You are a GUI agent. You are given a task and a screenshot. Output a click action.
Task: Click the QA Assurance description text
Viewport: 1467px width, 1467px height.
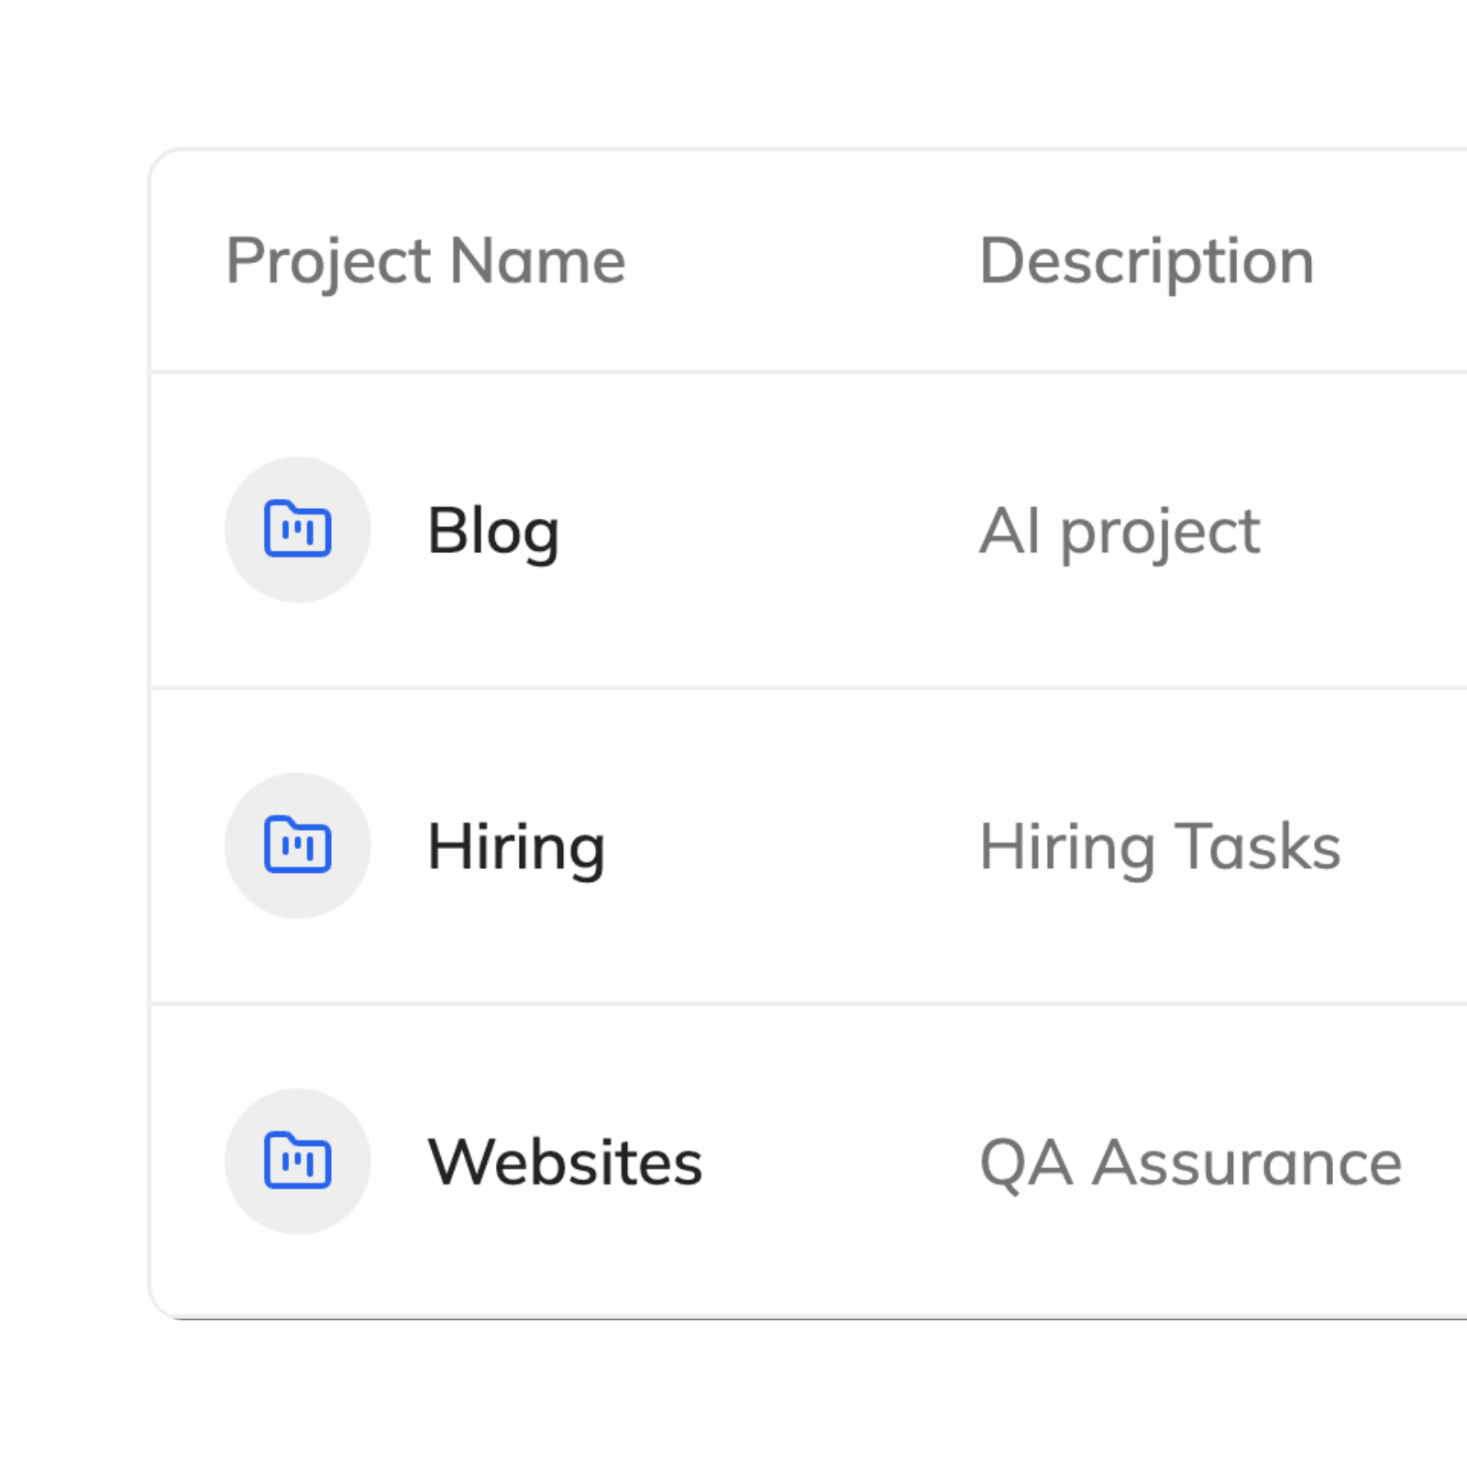point(1189,1164)
